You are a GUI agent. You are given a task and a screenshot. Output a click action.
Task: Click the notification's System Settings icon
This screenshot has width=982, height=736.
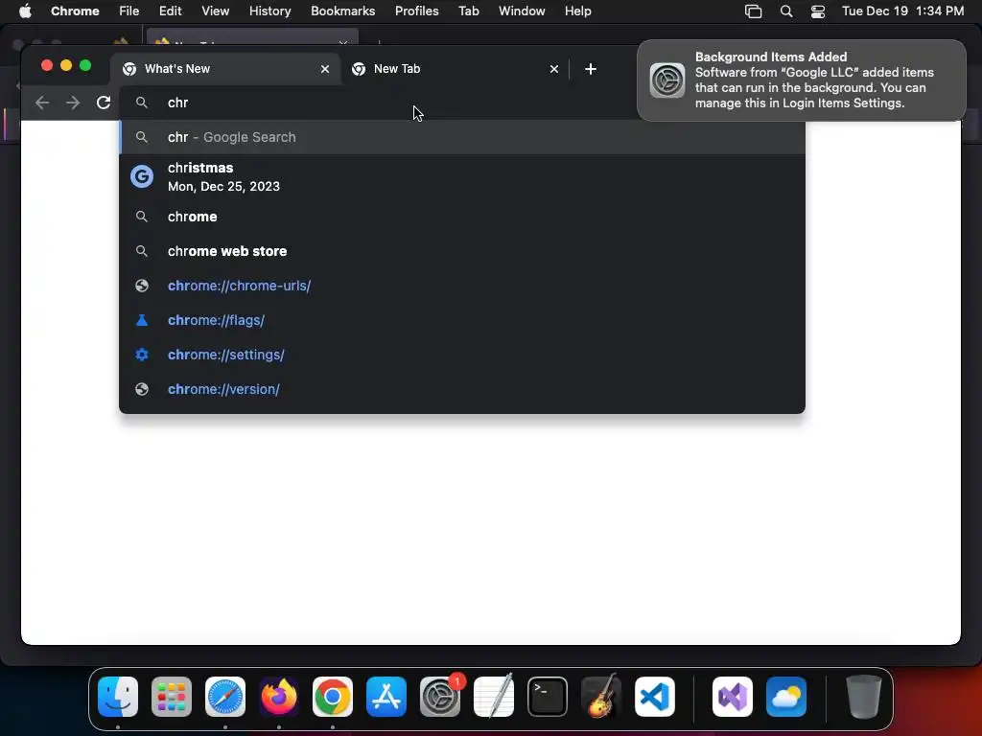click(x=667, y=80)
